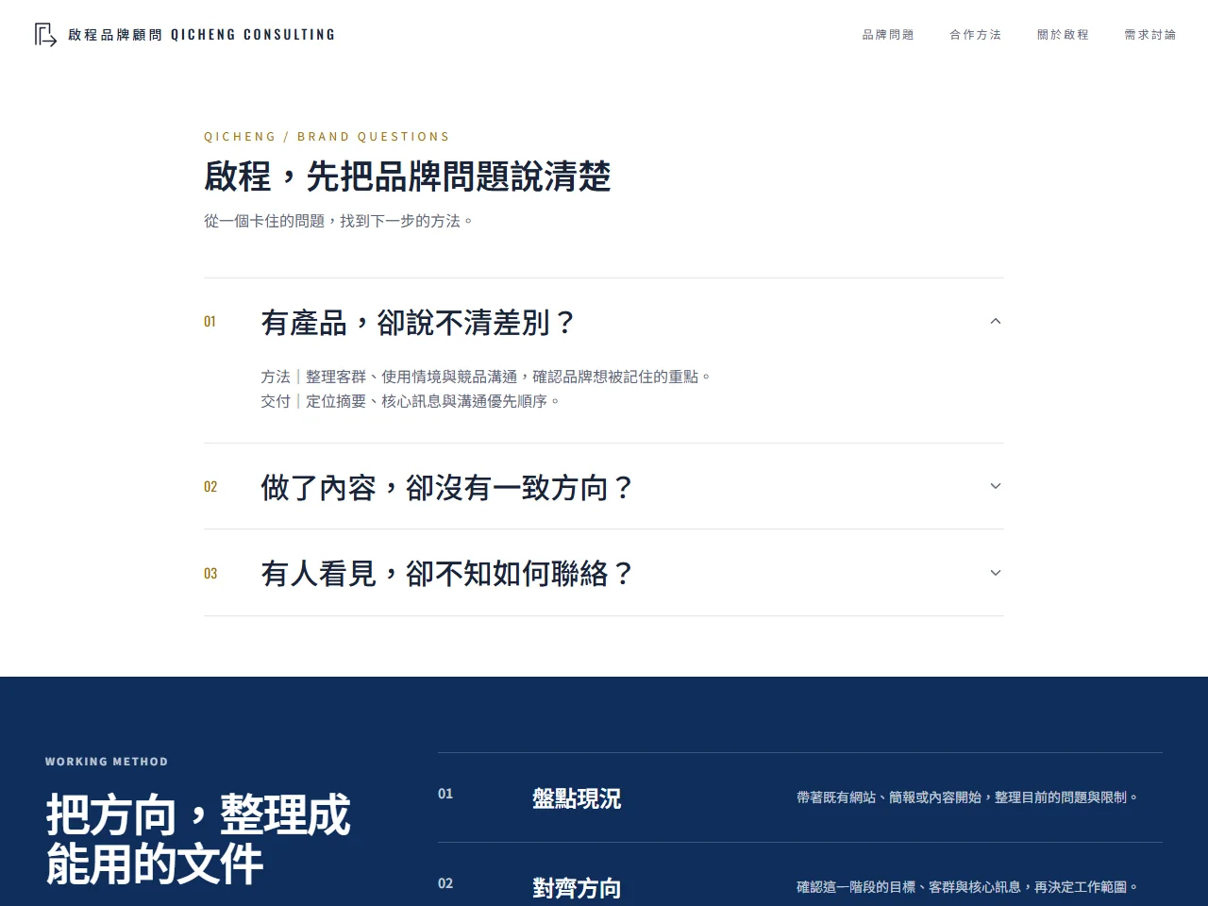Click the heading 啟程，先把品牌問題說清楚
The height and width of the screenshot is (906, 1208).
(x=408, y=176)
